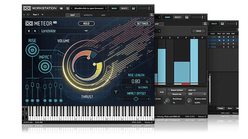Switch to the EFFECTS tab
Image resolution: width=248 pixels, height=139 pixels.
pyautogui.click(x=88, y=15)
